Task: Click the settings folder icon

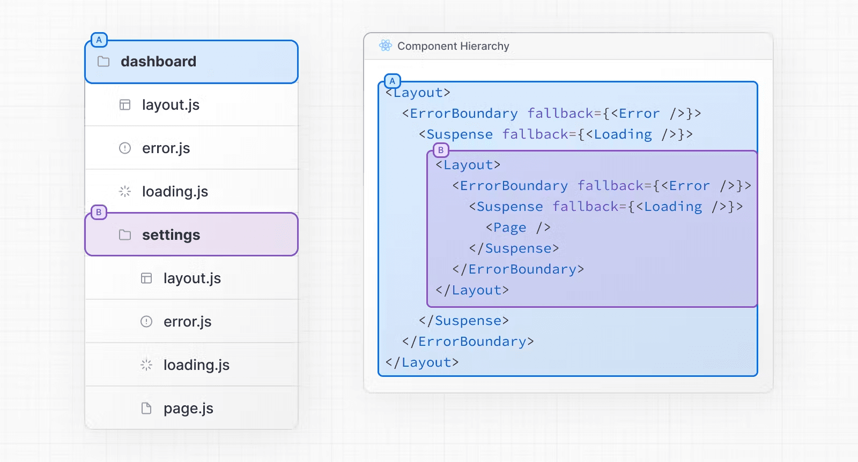Action: (125, 235)
